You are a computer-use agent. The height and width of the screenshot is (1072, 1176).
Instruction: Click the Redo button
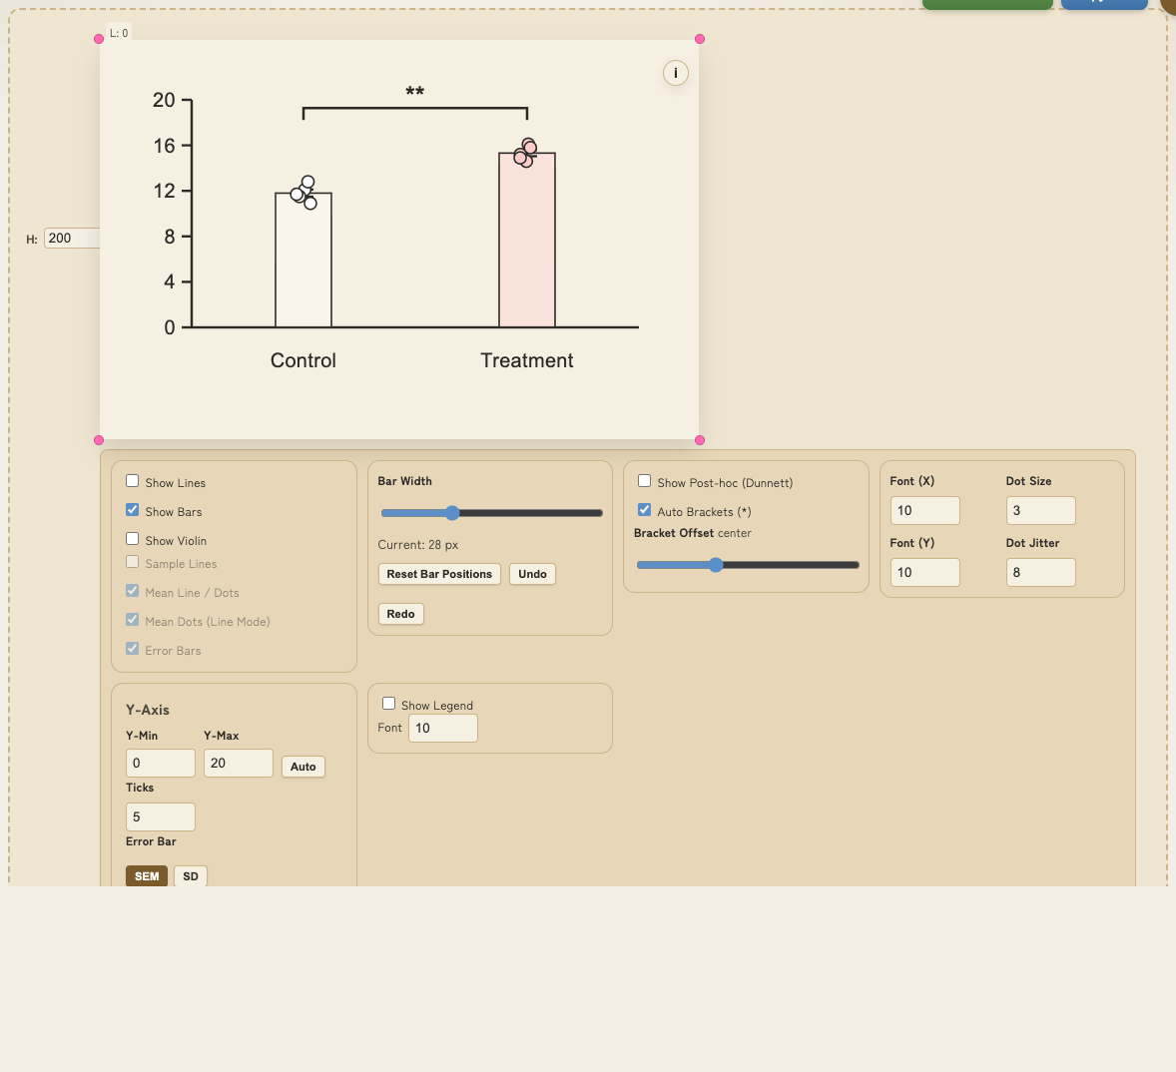pos(400,614)
